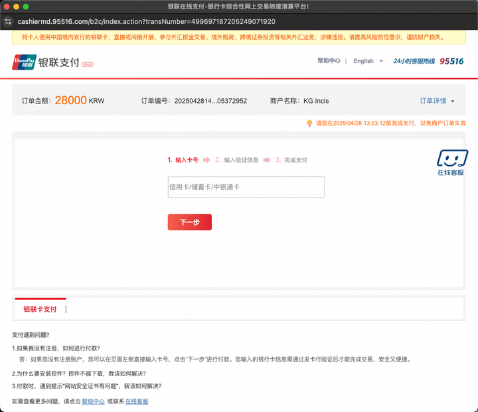Screen dimensions: 478x412
Task: Click the yellow window minimize button
Action: [16, 7]
